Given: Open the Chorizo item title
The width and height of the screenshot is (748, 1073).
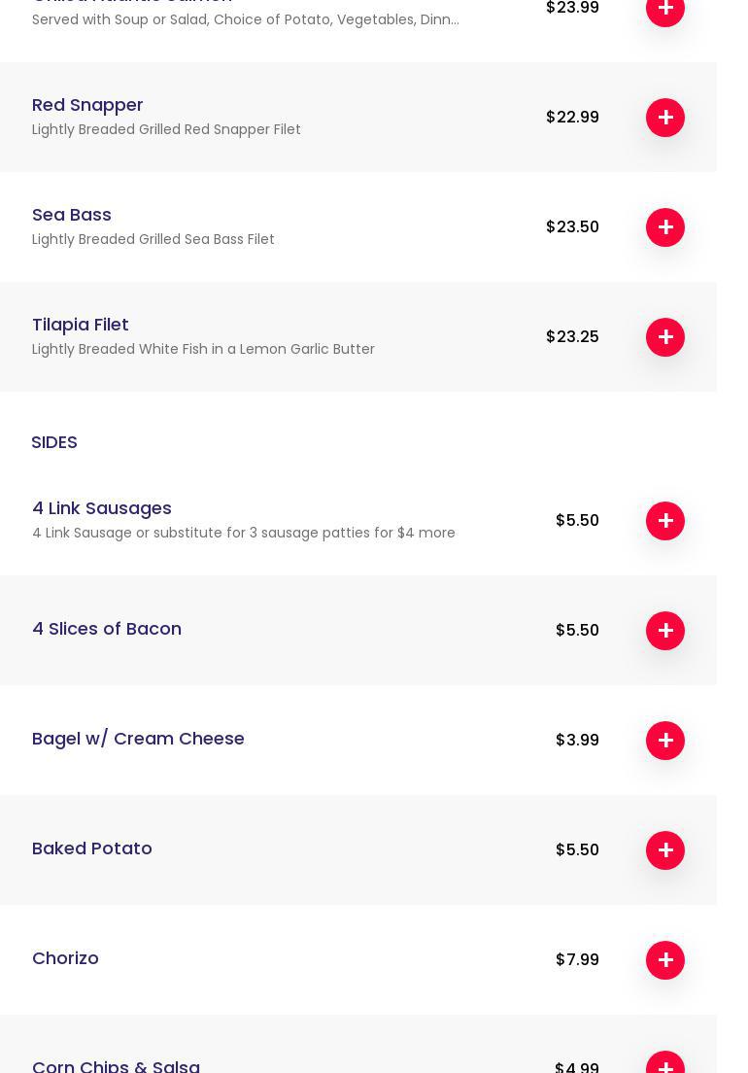Looking at the screenshot, I should (x=65, y=958).
